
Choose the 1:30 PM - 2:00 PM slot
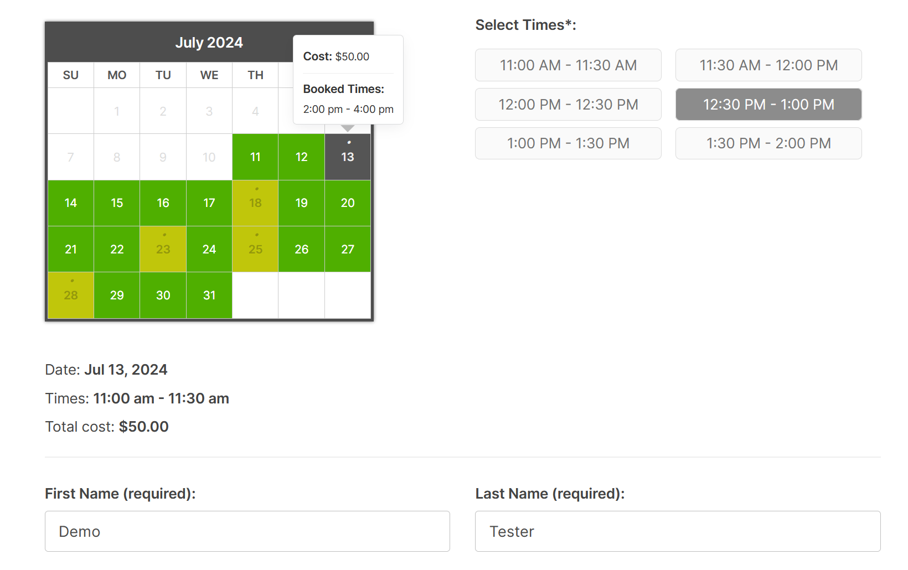pyautogui.click(x=768, y=143)
